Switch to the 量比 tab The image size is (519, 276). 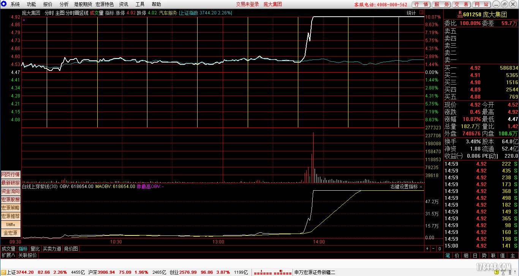pos(35,249)
